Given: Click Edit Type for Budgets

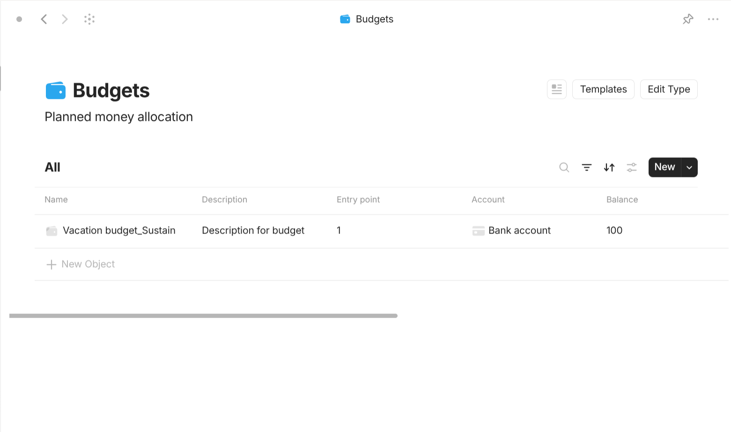Looking at the screenshot, I should [x=669, y=89].
